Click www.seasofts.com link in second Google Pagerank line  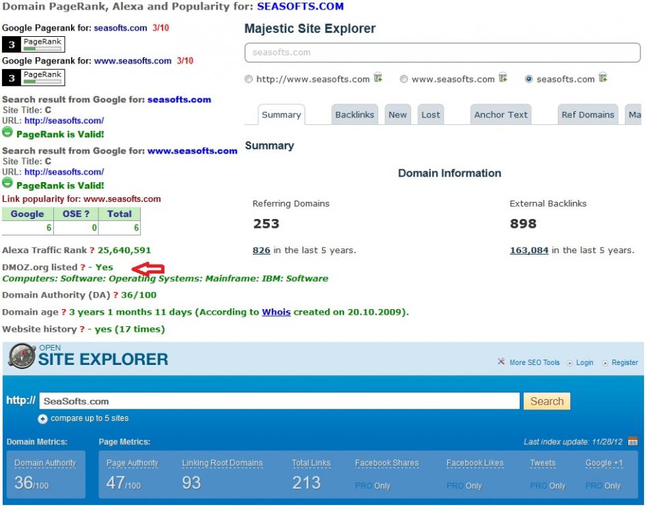pos(132,61)
